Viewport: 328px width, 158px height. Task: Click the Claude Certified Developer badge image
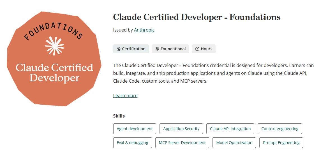point(54,59)
